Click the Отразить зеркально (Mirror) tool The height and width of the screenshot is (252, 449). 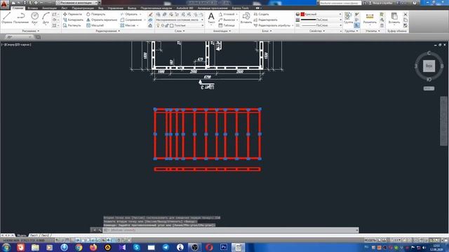pos(102,20)
